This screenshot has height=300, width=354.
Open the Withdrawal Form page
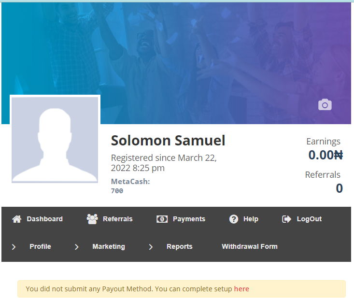(250, 246)
